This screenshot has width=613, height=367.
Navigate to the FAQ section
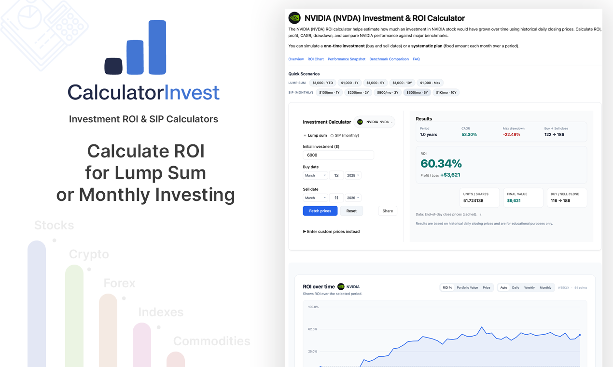click(416, 59)
